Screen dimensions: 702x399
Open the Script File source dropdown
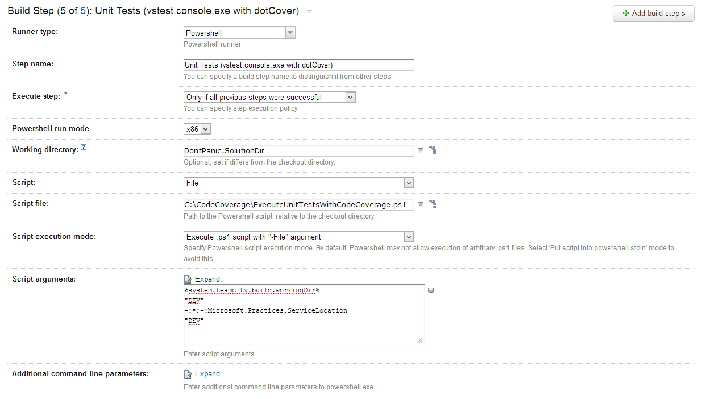[299, 183]
